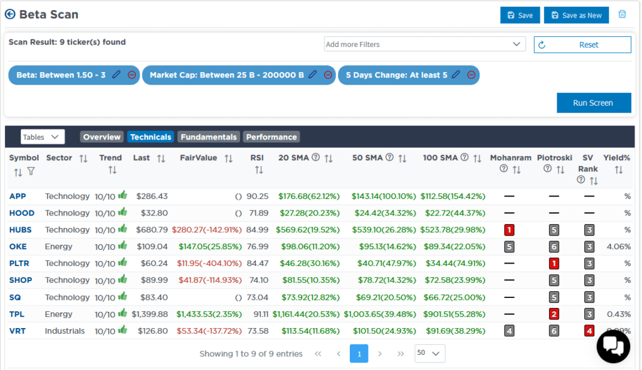Screen dimensions: 642x370
Task: Sort by Yield% column
Action: pos(618,170)
